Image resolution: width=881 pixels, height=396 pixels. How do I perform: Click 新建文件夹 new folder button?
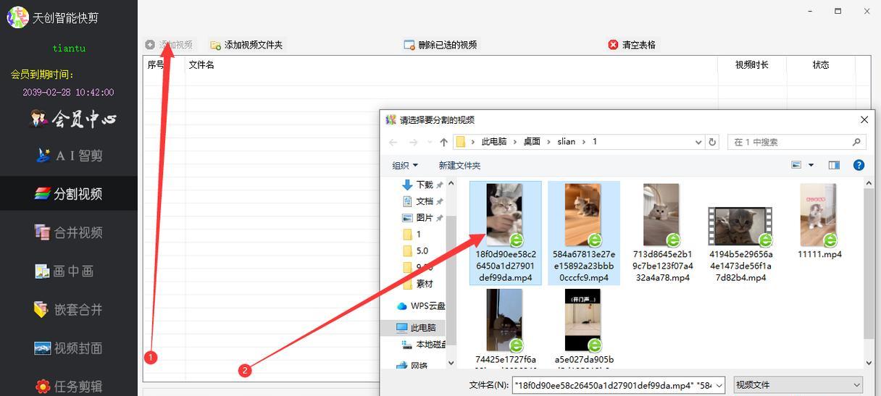(x=459, y=166)
